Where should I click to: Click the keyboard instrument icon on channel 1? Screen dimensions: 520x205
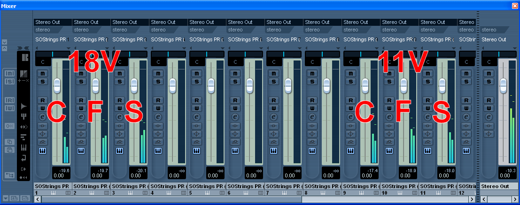pyautogui.click(x=42, y=151)
